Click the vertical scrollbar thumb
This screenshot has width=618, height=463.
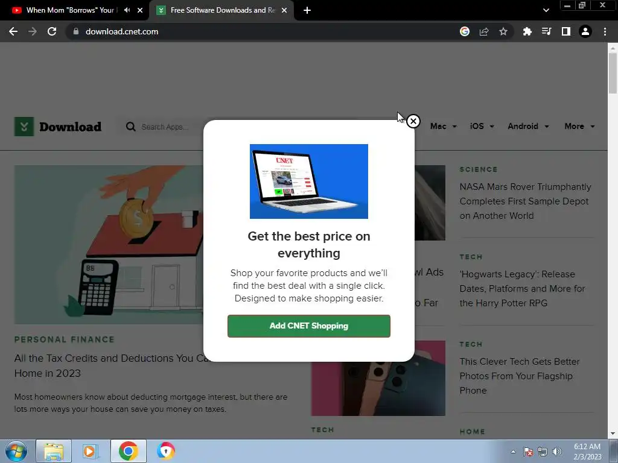[613, 73]
